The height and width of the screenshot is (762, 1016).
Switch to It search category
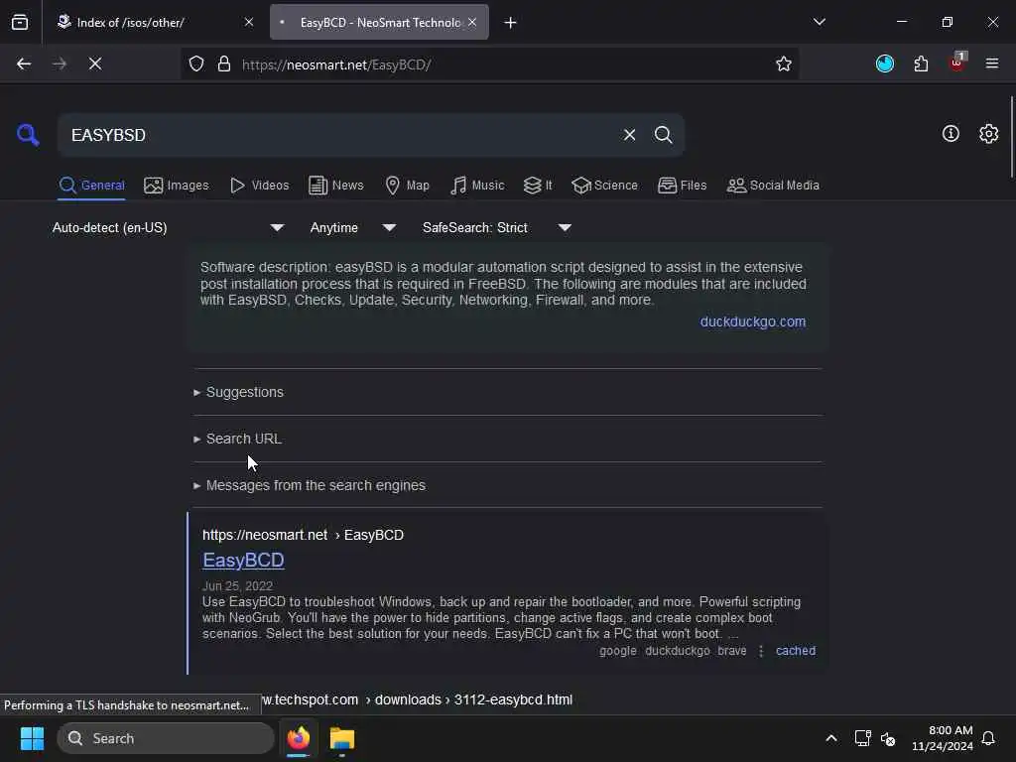(537, 186)
